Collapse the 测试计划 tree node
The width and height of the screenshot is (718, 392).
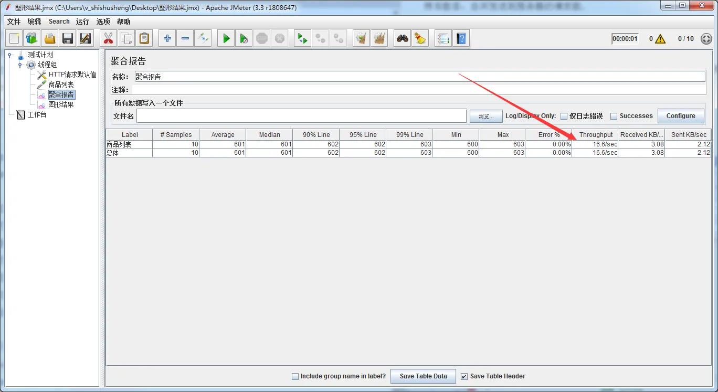pyautogui.click(x=10, y=55)
